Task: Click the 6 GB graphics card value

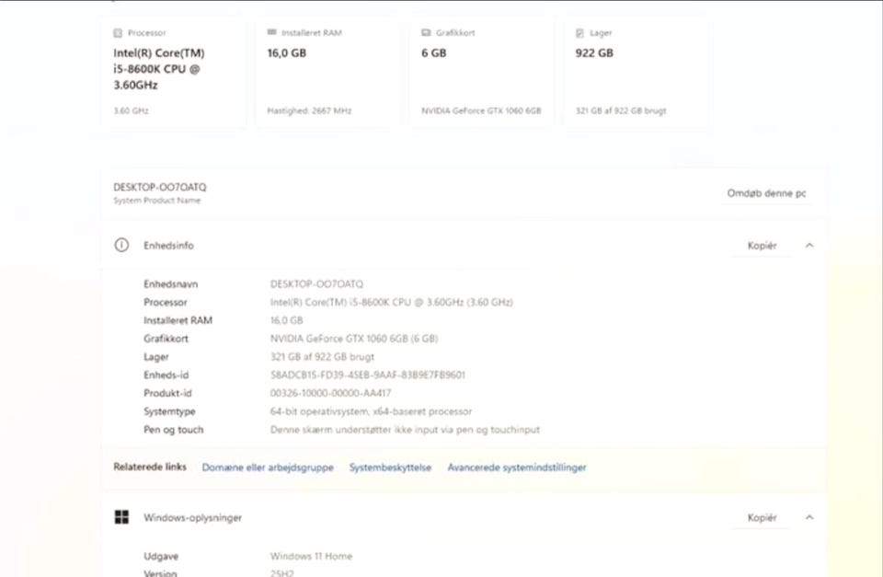Action: coord(433,53)
